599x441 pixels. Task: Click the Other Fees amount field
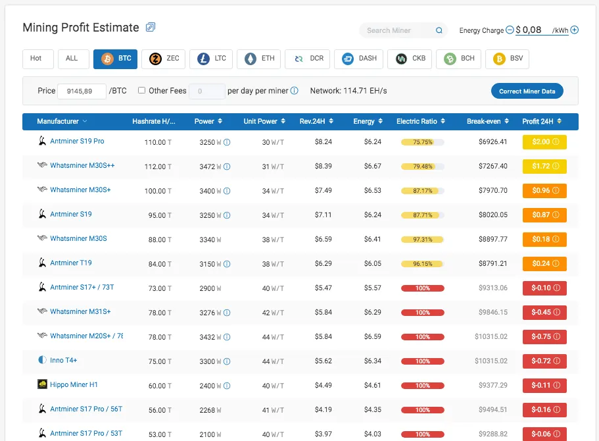206,91
